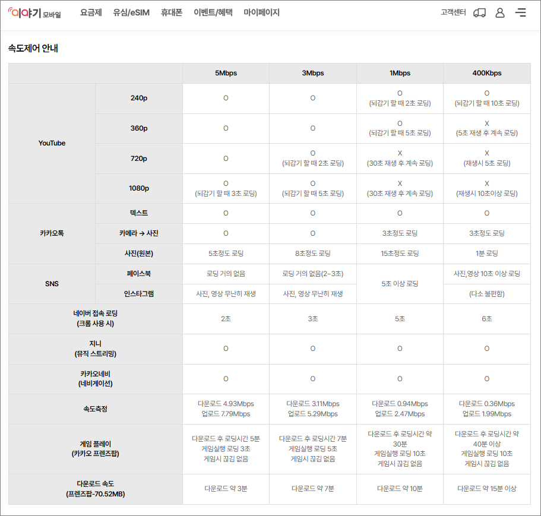The width and height of the screenshot is (541, 516).
Task: Click the SNS row header
Action: tap(52, 284)
